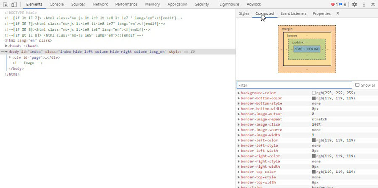This screenshot has width=378, height=188.
Task: Open the Sources tab
Action: (78, 4)
